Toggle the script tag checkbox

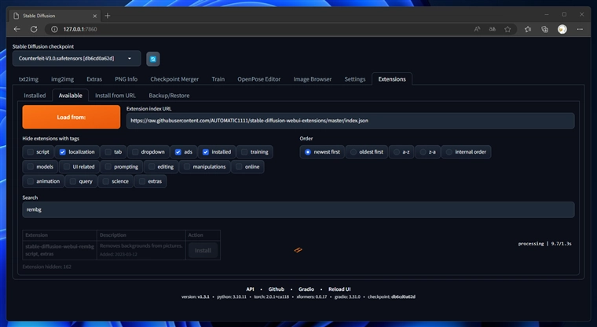31,152
